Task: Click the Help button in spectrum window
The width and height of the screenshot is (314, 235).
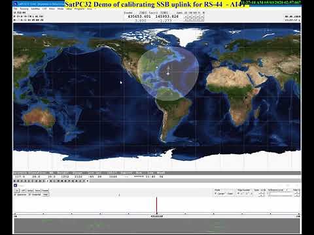Action: pyautogui.click(x=45, y=195)
